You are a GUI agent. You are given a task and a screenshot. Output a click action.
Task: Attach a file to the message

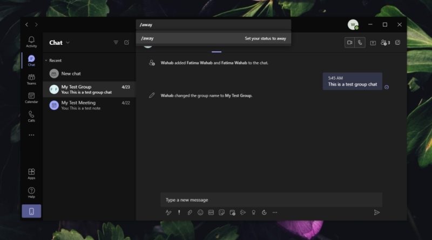pyautogui.click(x=190, y=212)
